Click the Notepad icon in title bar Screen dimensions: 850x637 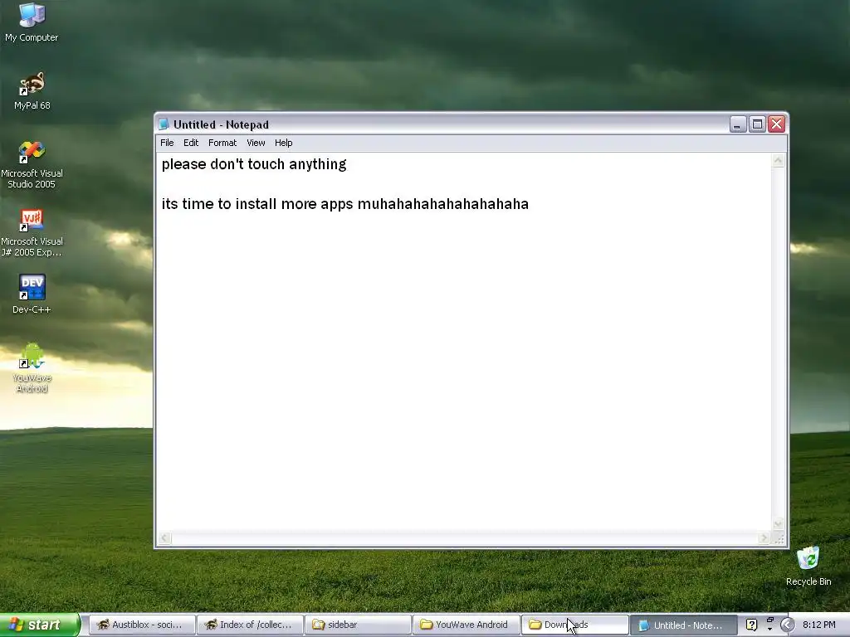click(164, 124)
